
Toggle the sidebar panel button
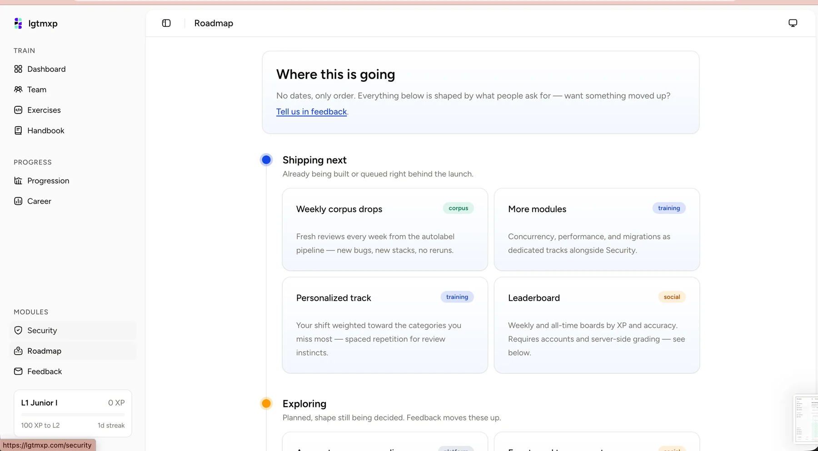click(166, 23)
